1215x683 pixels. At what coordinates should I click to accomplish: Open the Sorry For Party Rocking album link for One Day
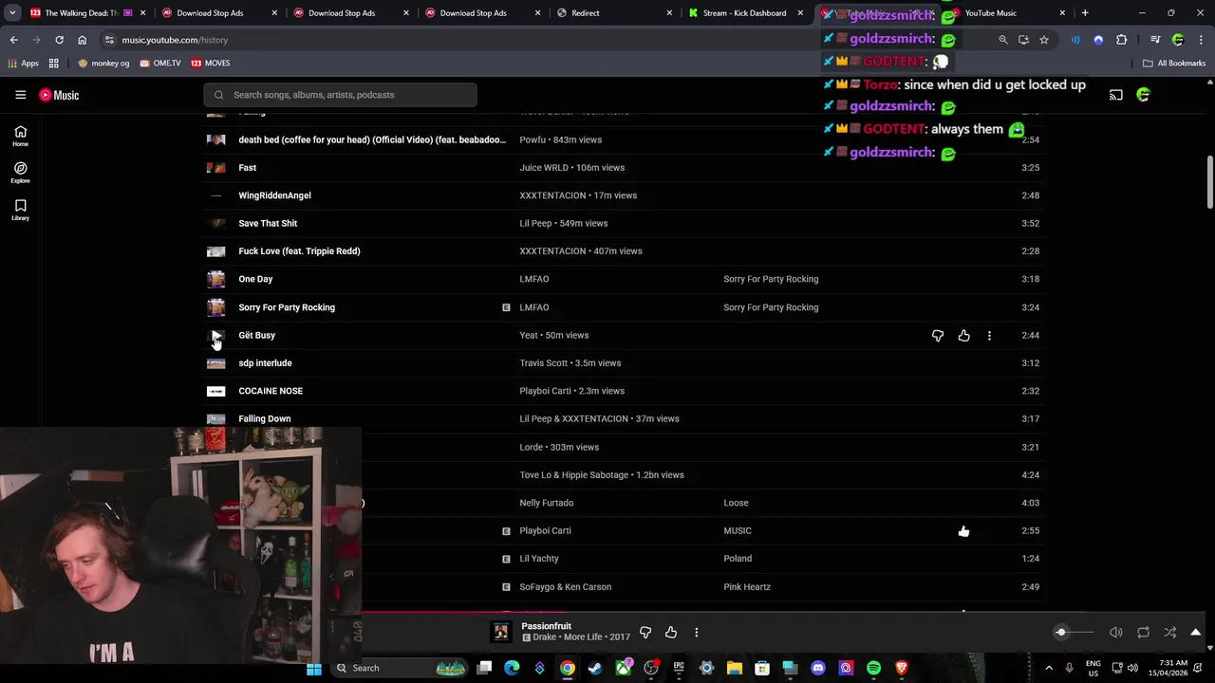click(771, 279)
